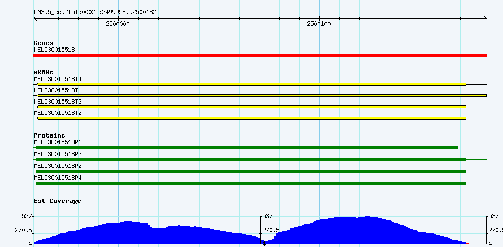This screenshot has height=247, width=503.
Task: Select the MELO3C015518T4 mRNA yellow bar
Action: pyautogui.click(x=251, y=84)
